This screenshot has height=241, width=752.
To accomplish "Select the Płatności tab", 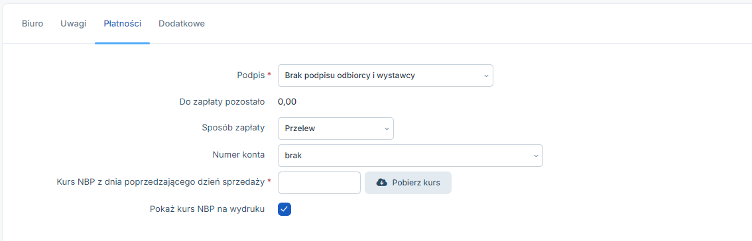I will tap(122, 23).
